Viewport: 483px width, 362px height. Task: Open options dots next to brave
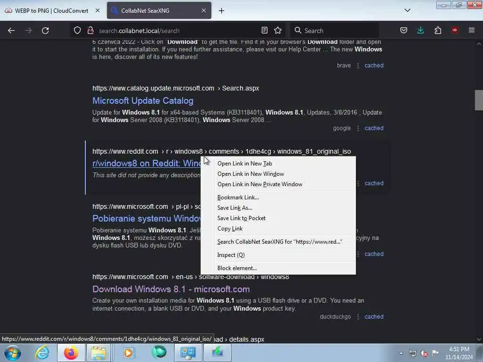pyautogui.click(x=358, y=66)
